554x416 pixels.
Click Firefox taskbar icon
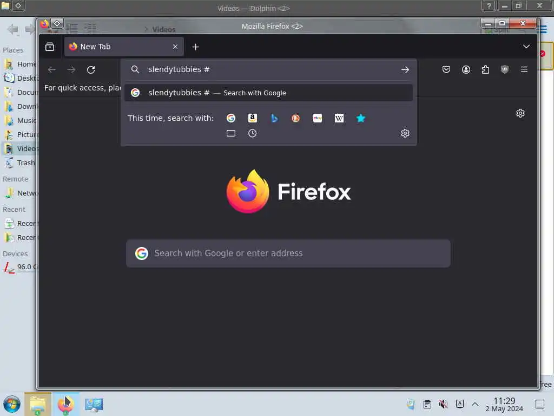coord(65,404)
